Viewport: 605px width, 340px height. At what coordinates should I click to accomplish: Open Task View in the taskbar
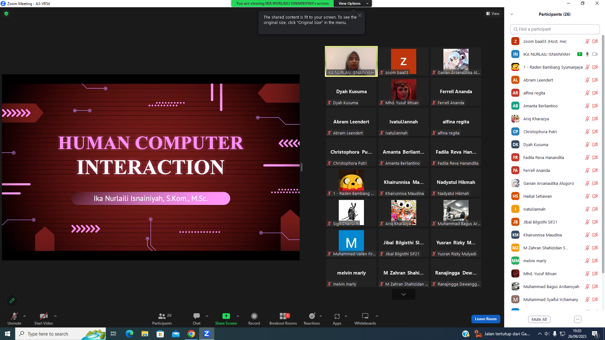pyautogui.click(x=113, y=334)
